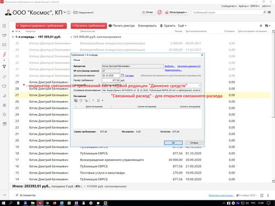Click the scrollbar down arrow of the list

tap(273, 181)
